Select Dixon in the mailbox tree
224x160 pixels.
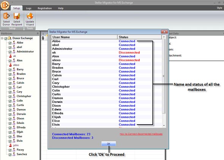(20, 119)
